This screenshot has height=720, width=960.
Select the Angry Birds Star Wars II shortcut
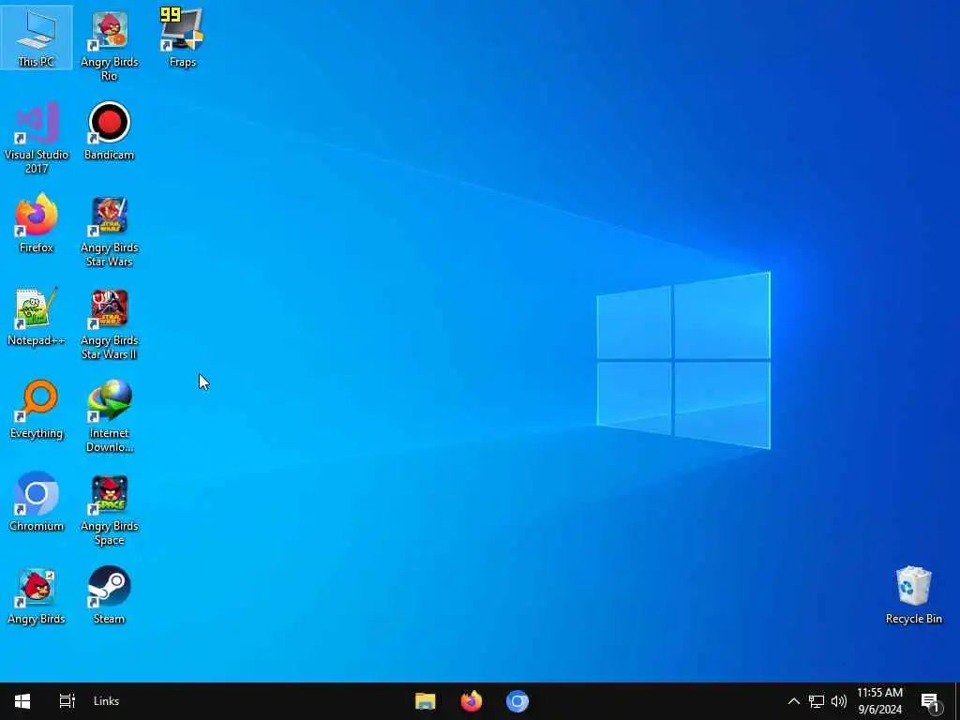pos(110,323)
